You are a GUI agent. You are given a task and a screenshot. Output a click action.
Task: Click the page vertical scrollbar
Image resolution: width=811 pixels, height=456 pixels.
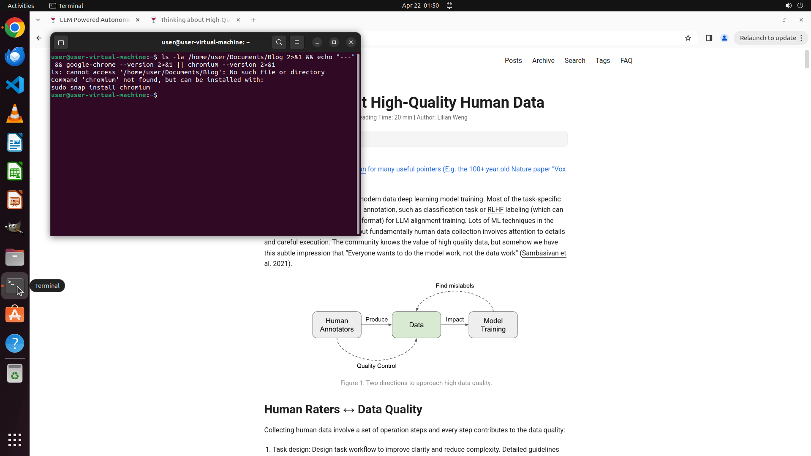coord(807,59)
